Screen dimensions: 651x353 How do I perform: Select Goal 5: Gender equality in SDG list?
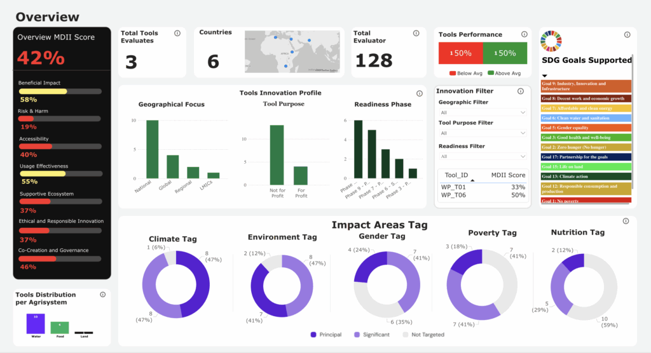point(586,128)
